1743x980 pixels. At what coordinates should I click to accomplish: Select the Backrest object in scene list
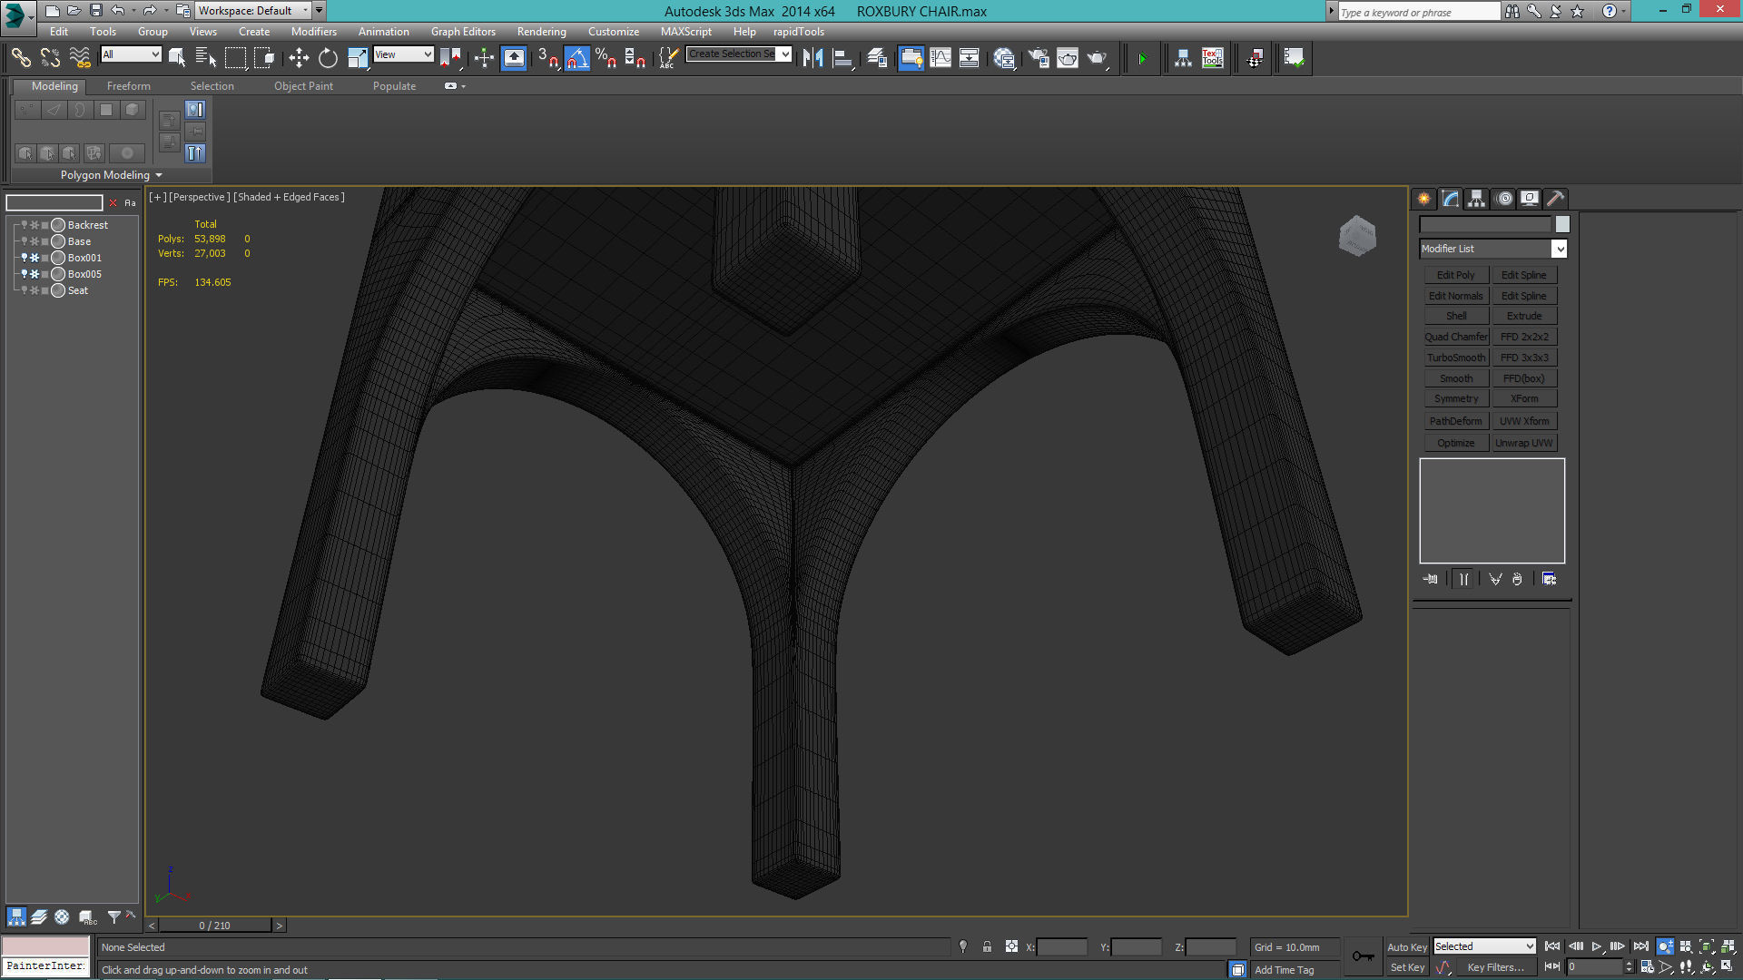87,225
